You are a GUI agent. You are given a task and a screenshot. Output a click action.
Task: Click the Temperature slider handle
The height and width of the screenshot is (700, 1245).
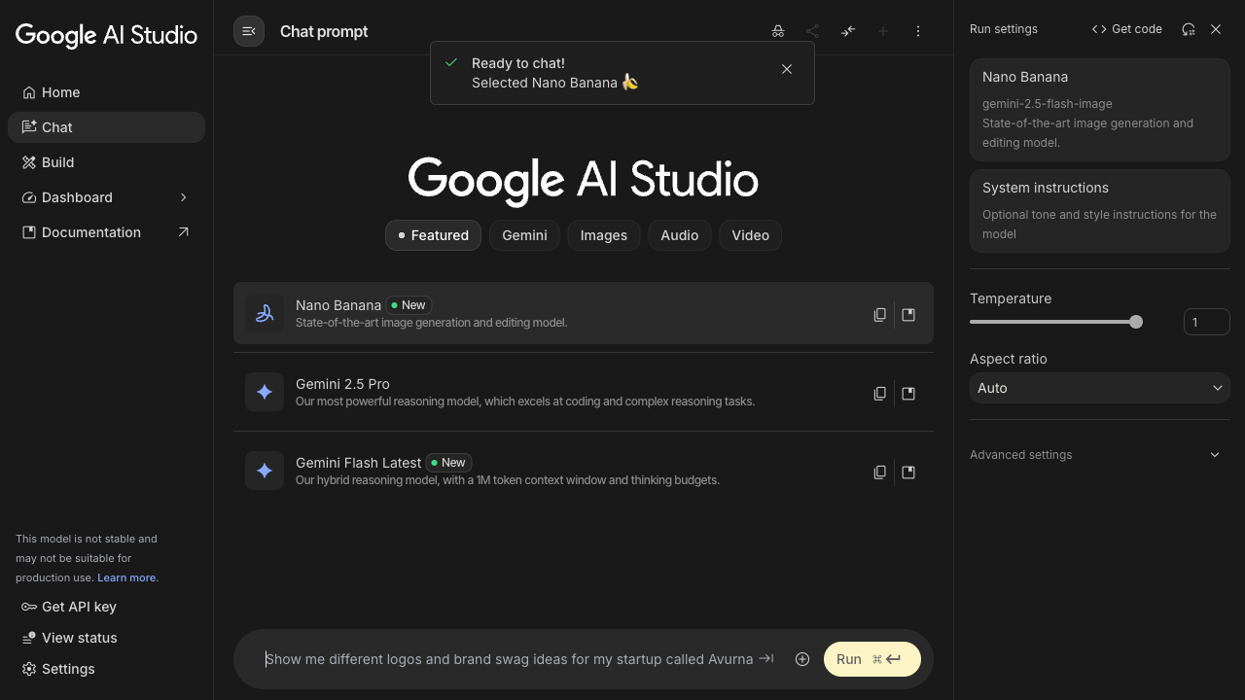point(1136,322)
